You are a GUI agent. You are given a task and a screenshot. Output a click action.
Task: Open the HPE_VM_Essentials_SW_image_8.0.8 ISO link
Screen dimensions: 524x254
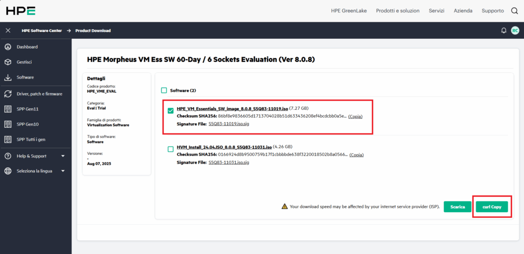tap(232, 109)
